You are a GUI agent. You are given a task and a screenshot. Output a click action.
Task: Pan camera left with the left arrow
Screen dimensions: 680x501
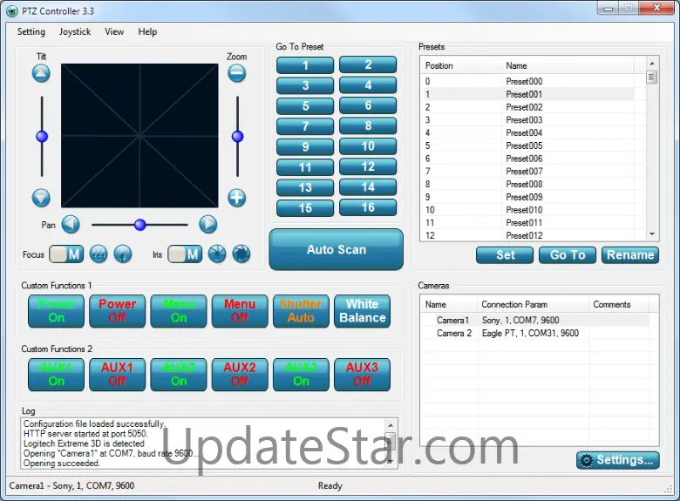point(71,225)
